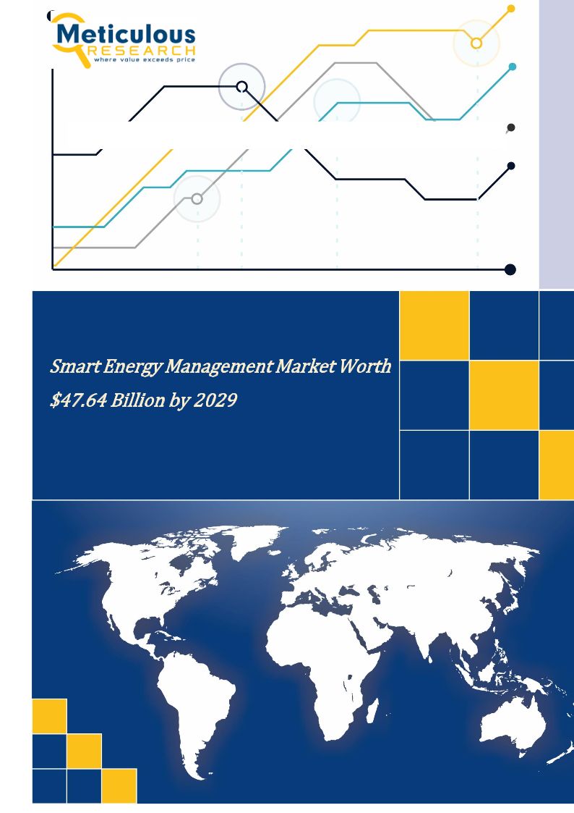Select the topmost yellow square in the bottom-left corner

click(49, 715)
